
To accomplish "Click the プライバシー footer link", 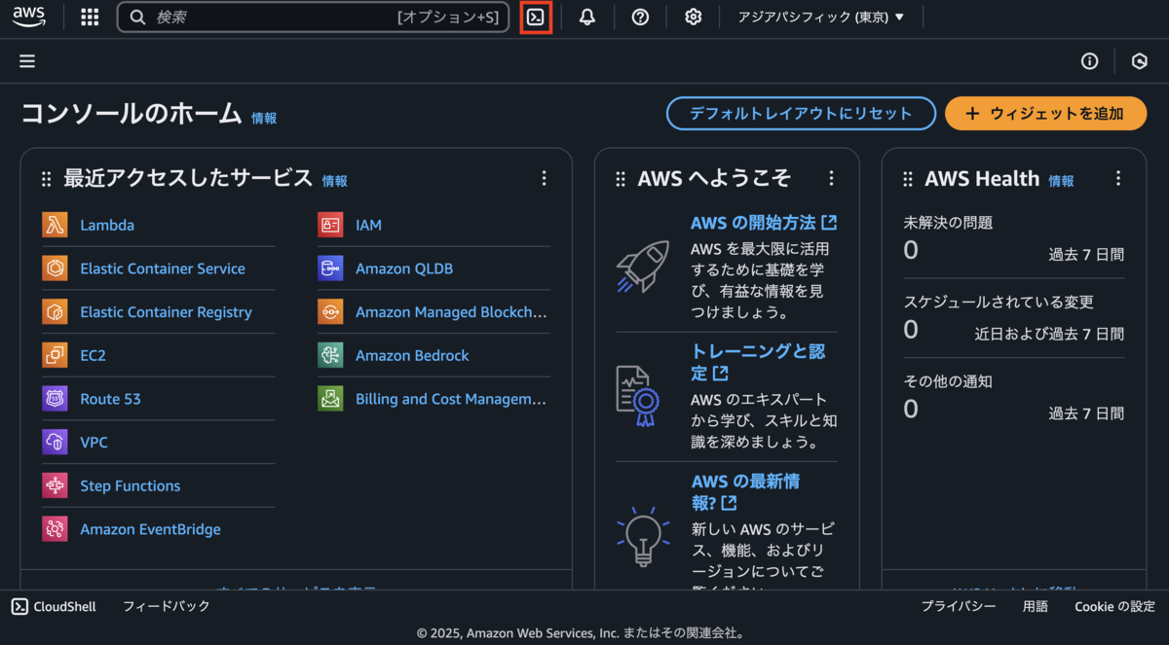I will click(959, 606).
